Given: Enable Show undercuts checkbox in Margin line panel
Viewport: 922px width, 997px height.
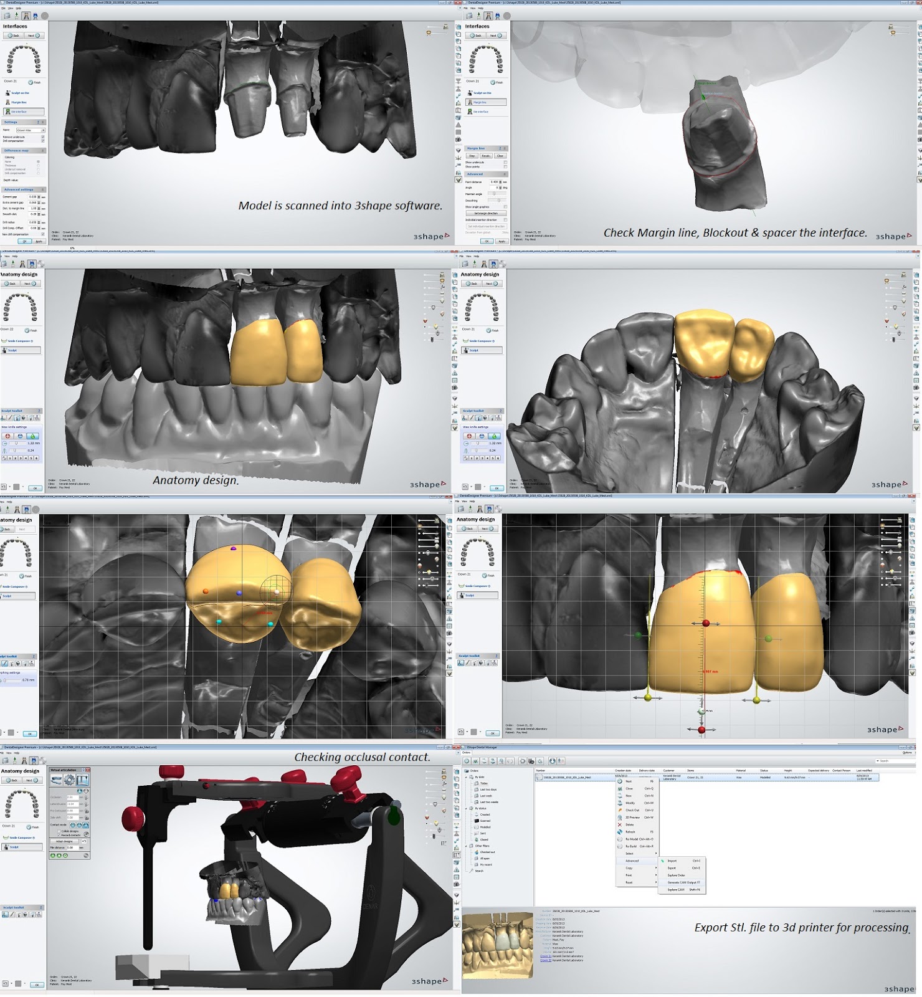Looking at the screenshot, I should pyautogui.click(x=505, y=162).
